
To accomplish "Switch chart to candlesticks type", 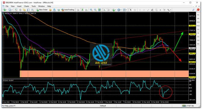I will click(x=82, y=10).
